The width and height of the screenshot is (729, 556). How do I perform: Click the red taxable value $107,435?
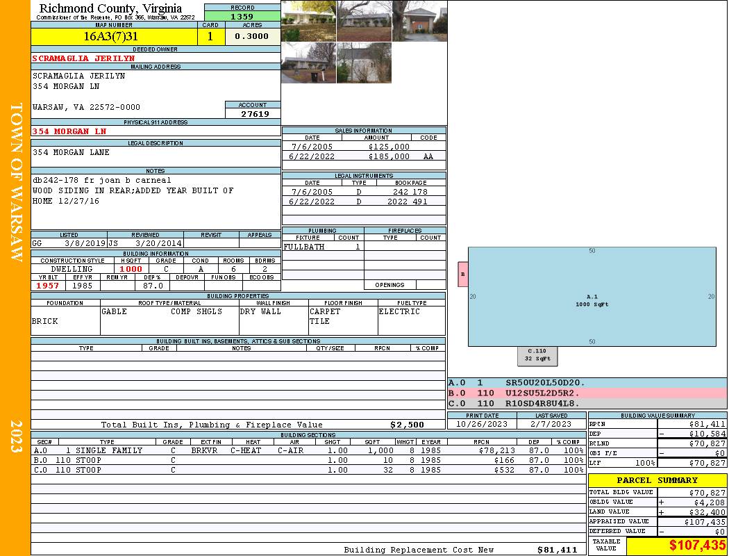point(677,546)
